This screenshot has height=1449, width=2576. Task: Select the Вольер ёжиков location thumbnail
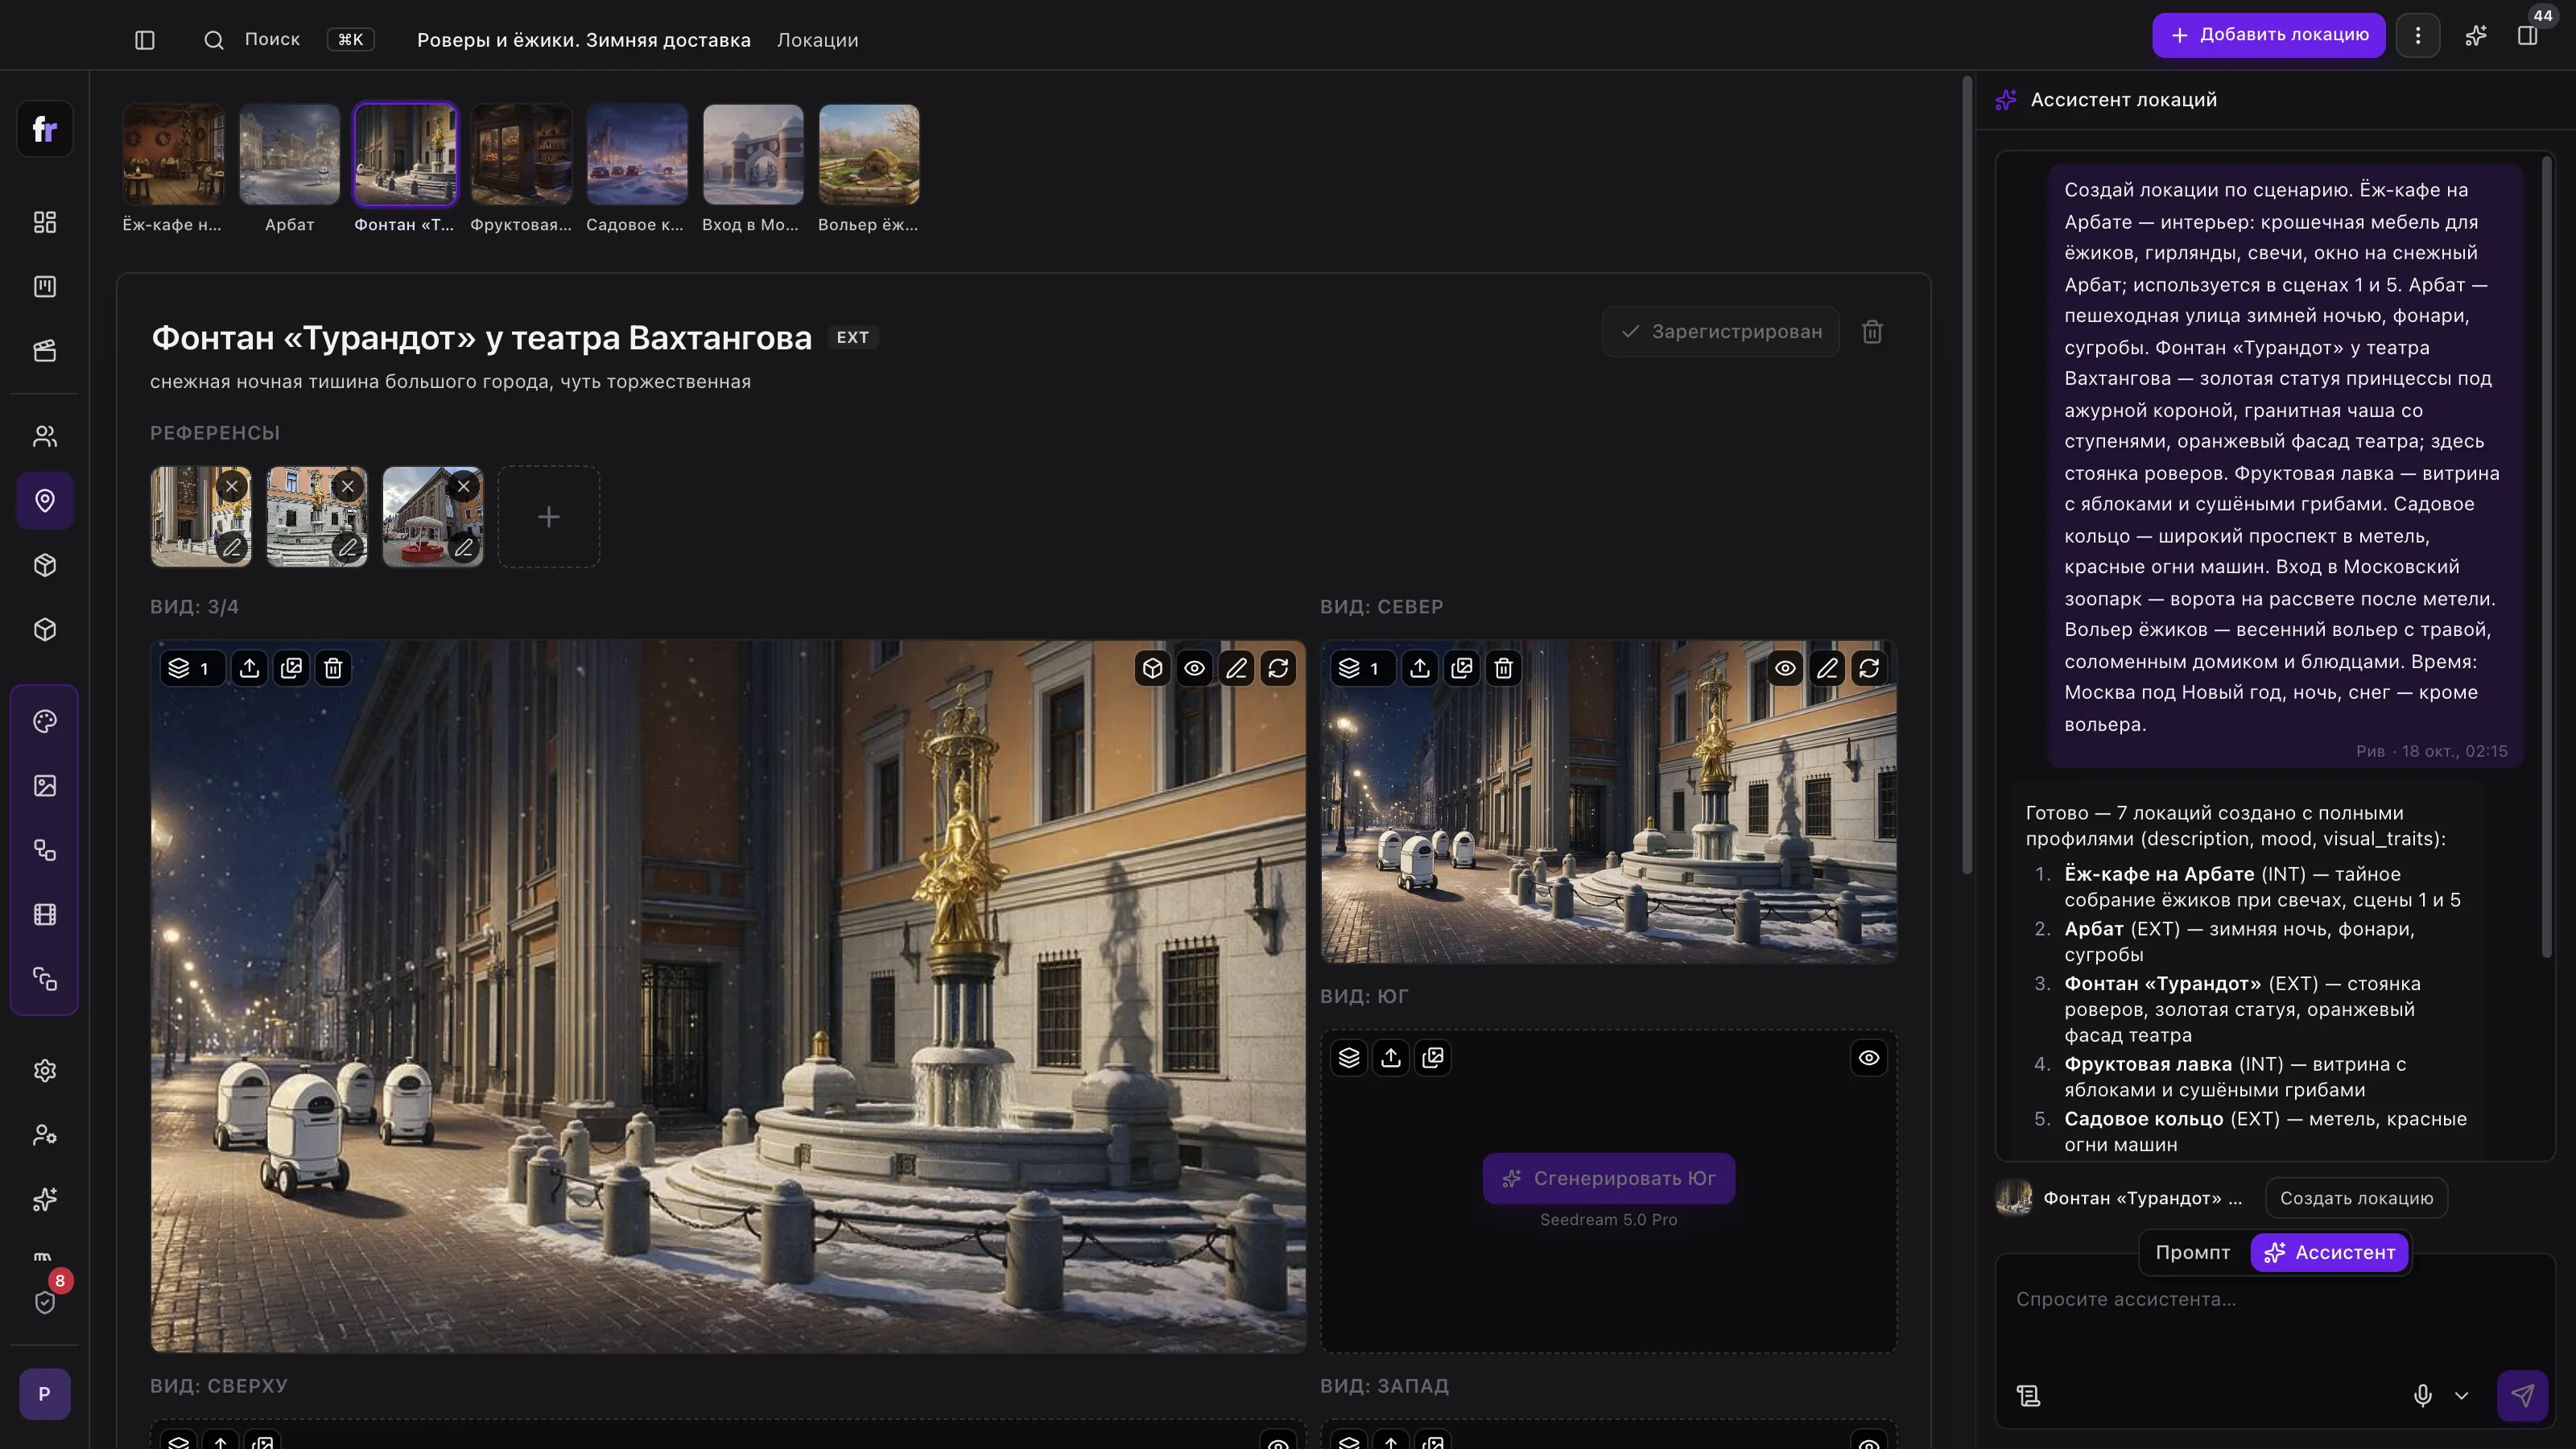[x=869, y=155]
